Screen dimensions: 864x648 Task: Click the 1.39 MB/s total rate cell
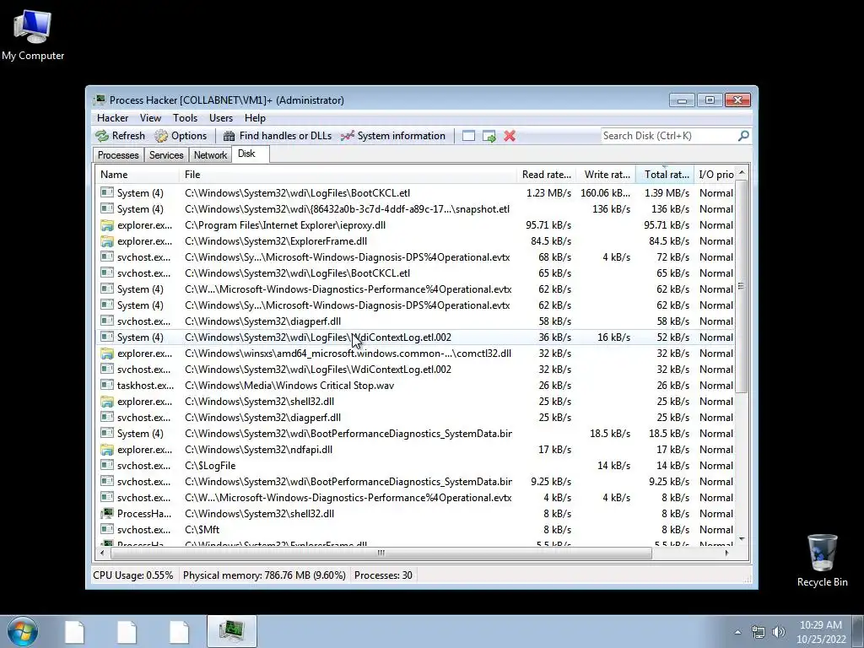pos(667,193)
